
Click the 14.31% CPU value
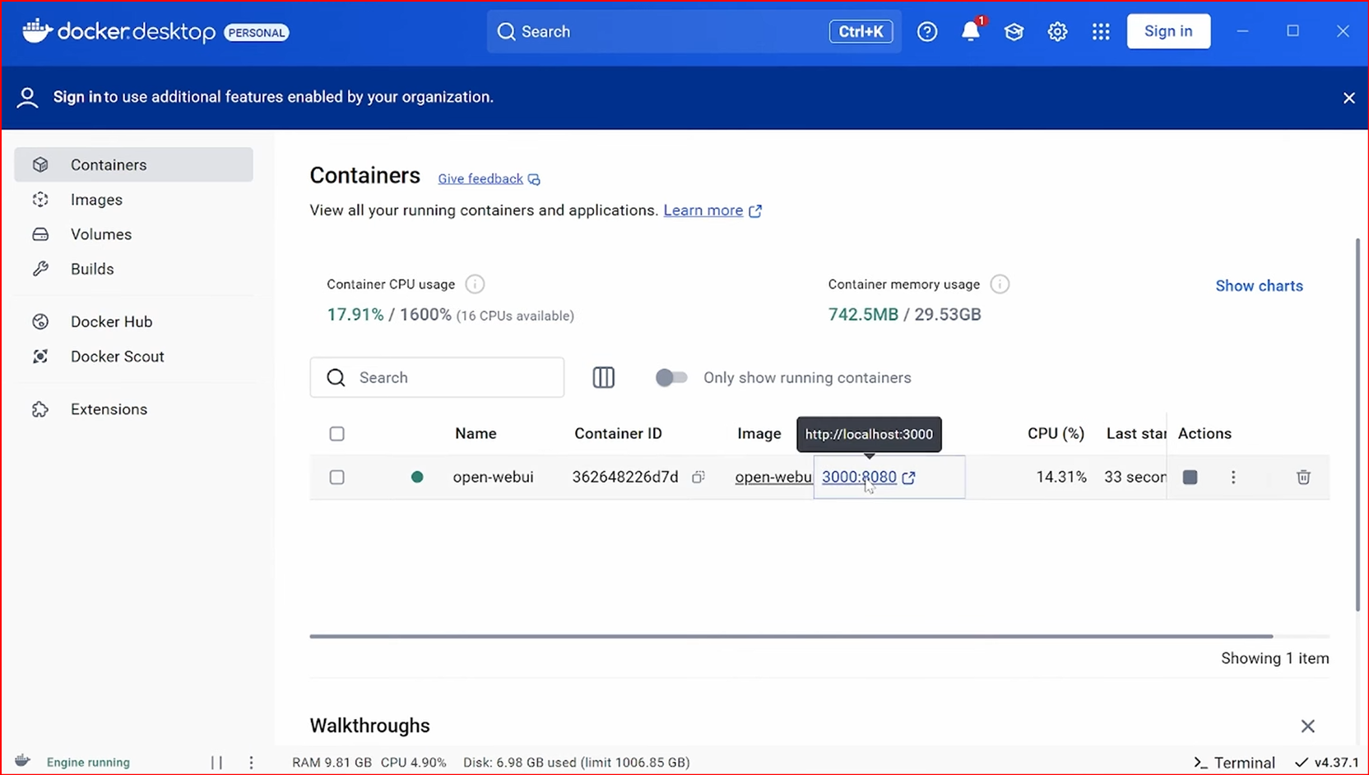point(1060,477)
